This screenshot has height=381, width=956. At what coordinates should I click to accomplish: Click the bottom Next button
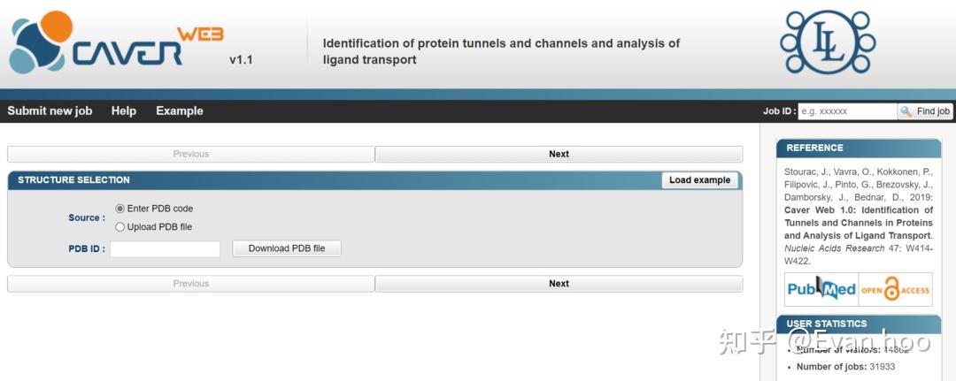click(x=559, y=284)
